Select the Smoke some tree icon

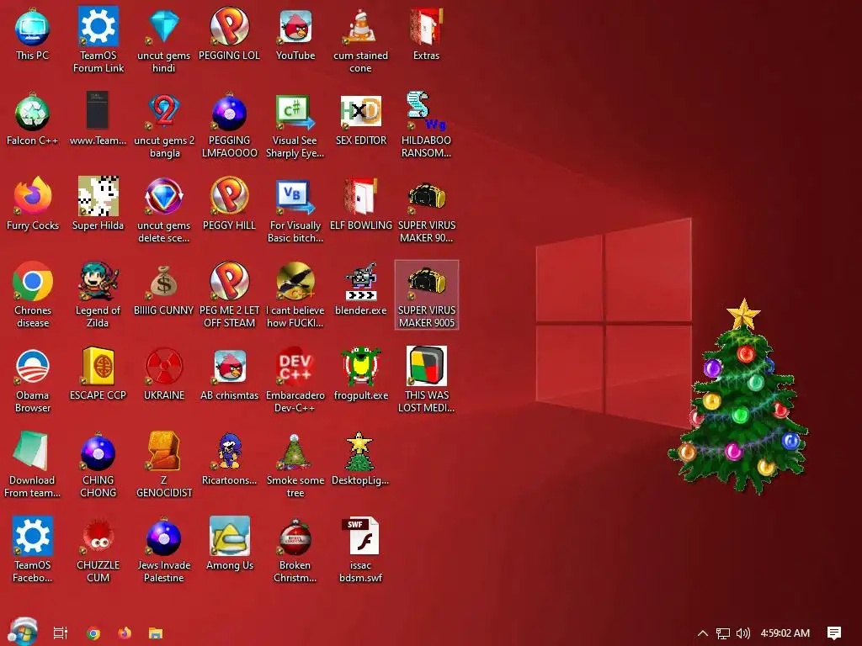coord(295,464)
